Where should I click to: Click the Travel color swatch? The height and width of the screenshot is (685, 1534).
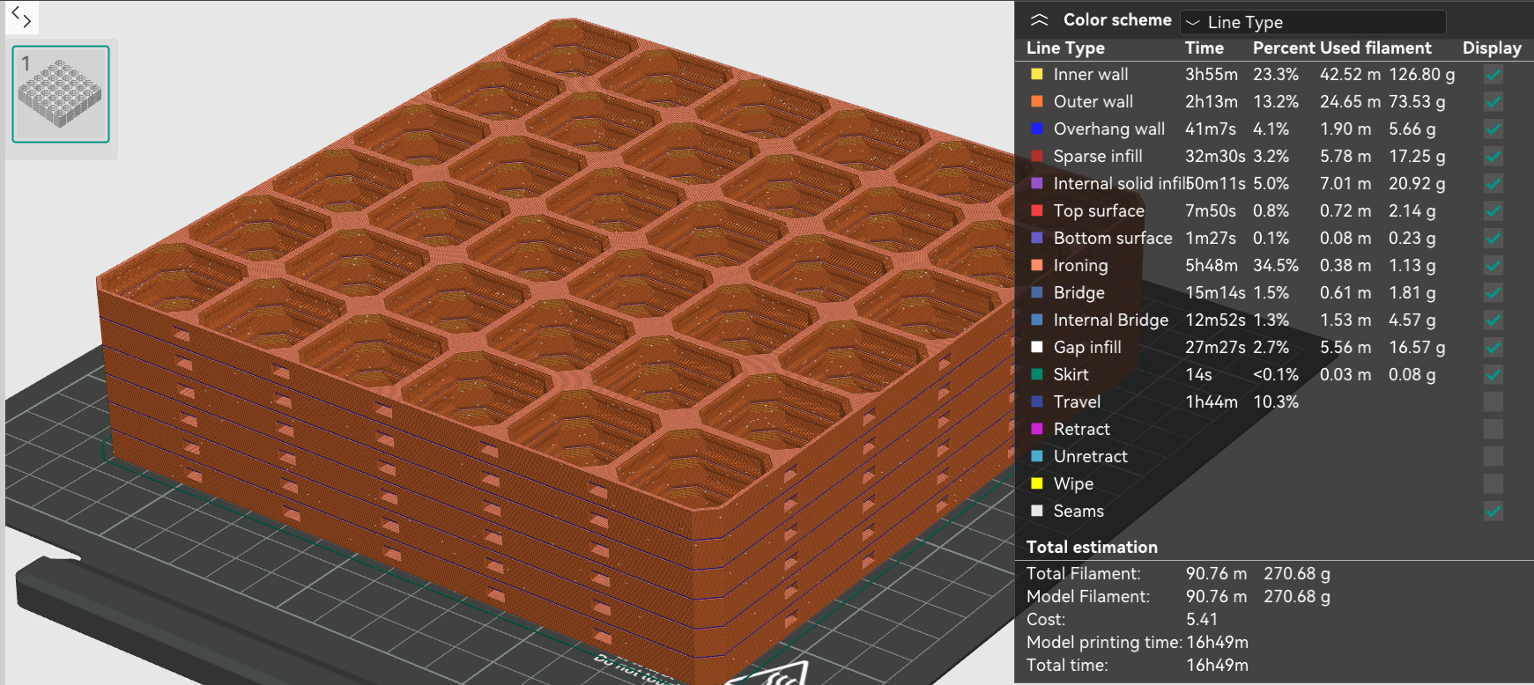[1037, 402]
